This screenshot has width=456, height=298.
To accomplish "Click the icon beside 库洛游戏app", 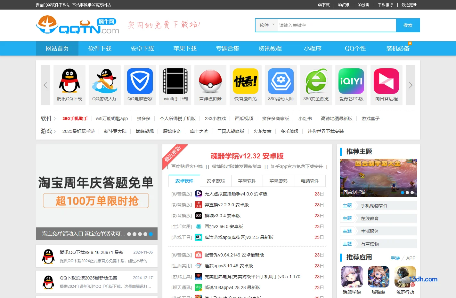I will pos(199,237).
